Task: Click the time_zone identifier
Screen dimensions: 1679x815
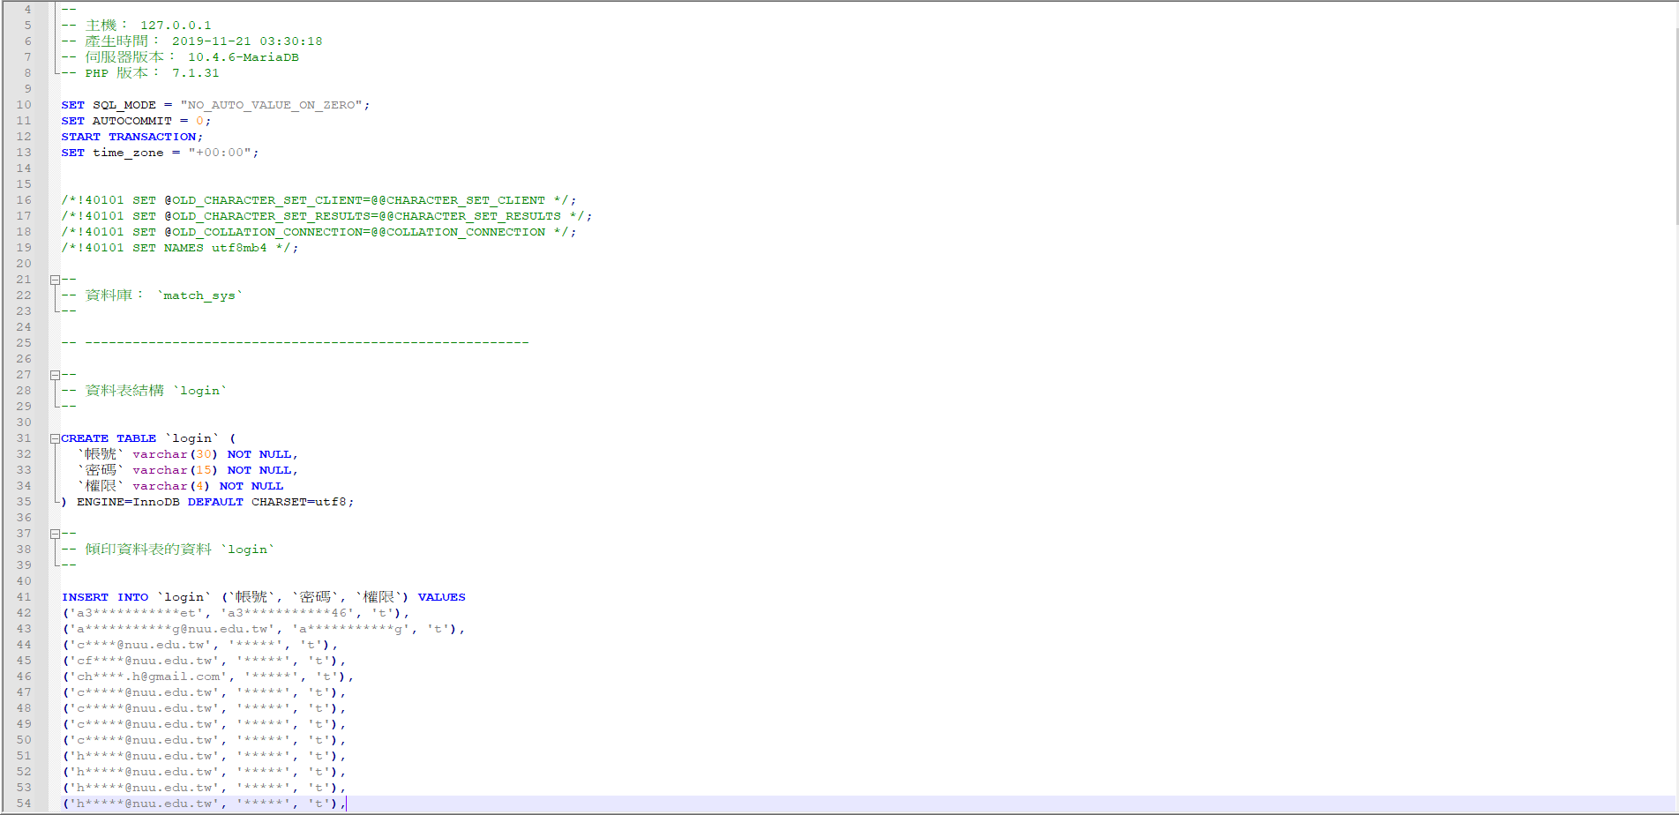Action: tap(128, 153)
